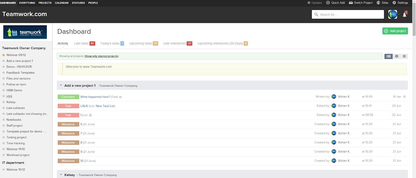Star the HBM Demo project

tap(4, 90)
